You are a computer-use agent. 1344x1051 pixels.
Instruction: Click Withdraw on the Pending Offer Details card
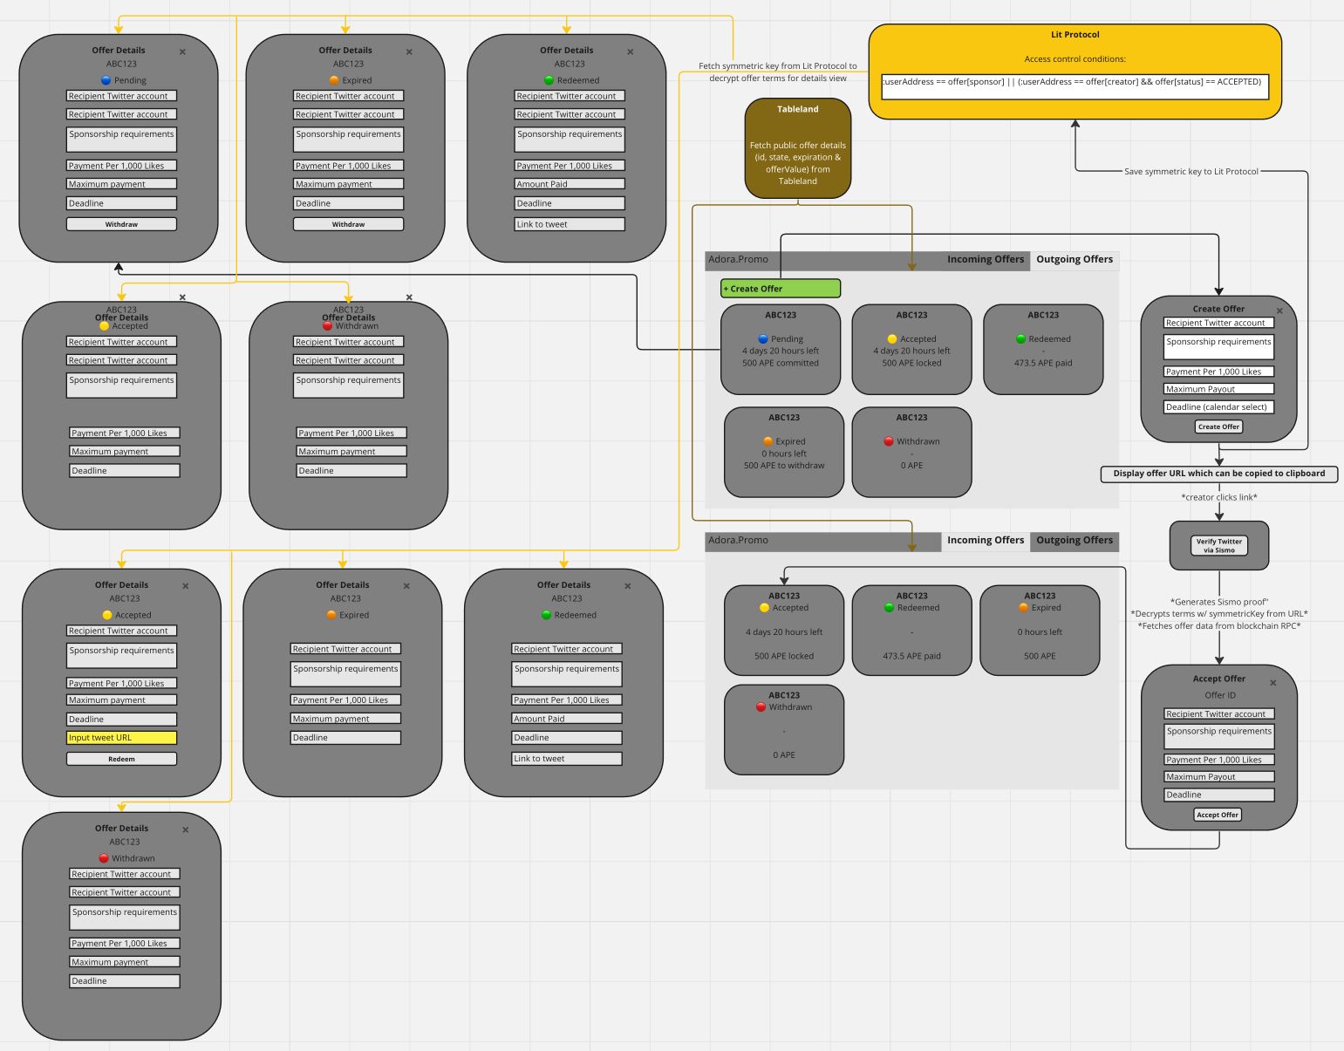pyautogui.click(x=121, y=224)
